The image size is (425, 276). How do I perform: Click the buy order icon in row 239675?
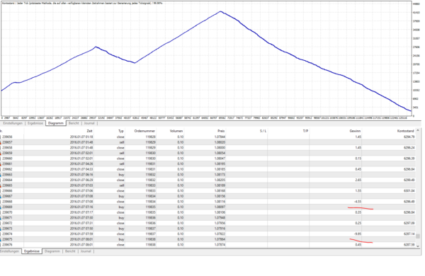[1, 240]
